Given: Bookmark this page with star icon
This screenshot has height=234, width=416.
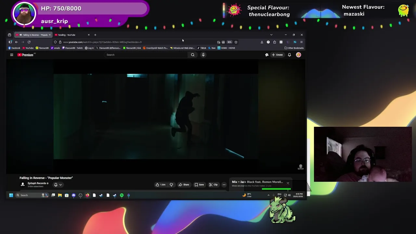Looking at the screenshot, I should point(236,42).
